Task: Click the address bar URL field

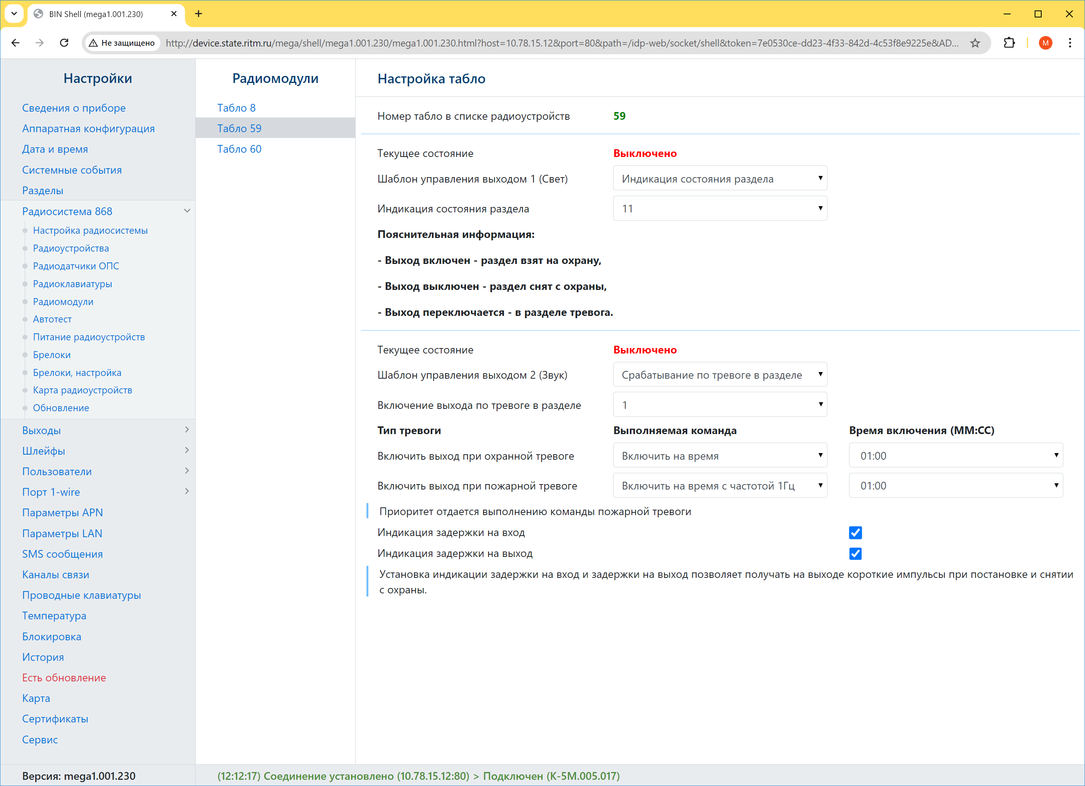Action: click(x=562, y=43)
